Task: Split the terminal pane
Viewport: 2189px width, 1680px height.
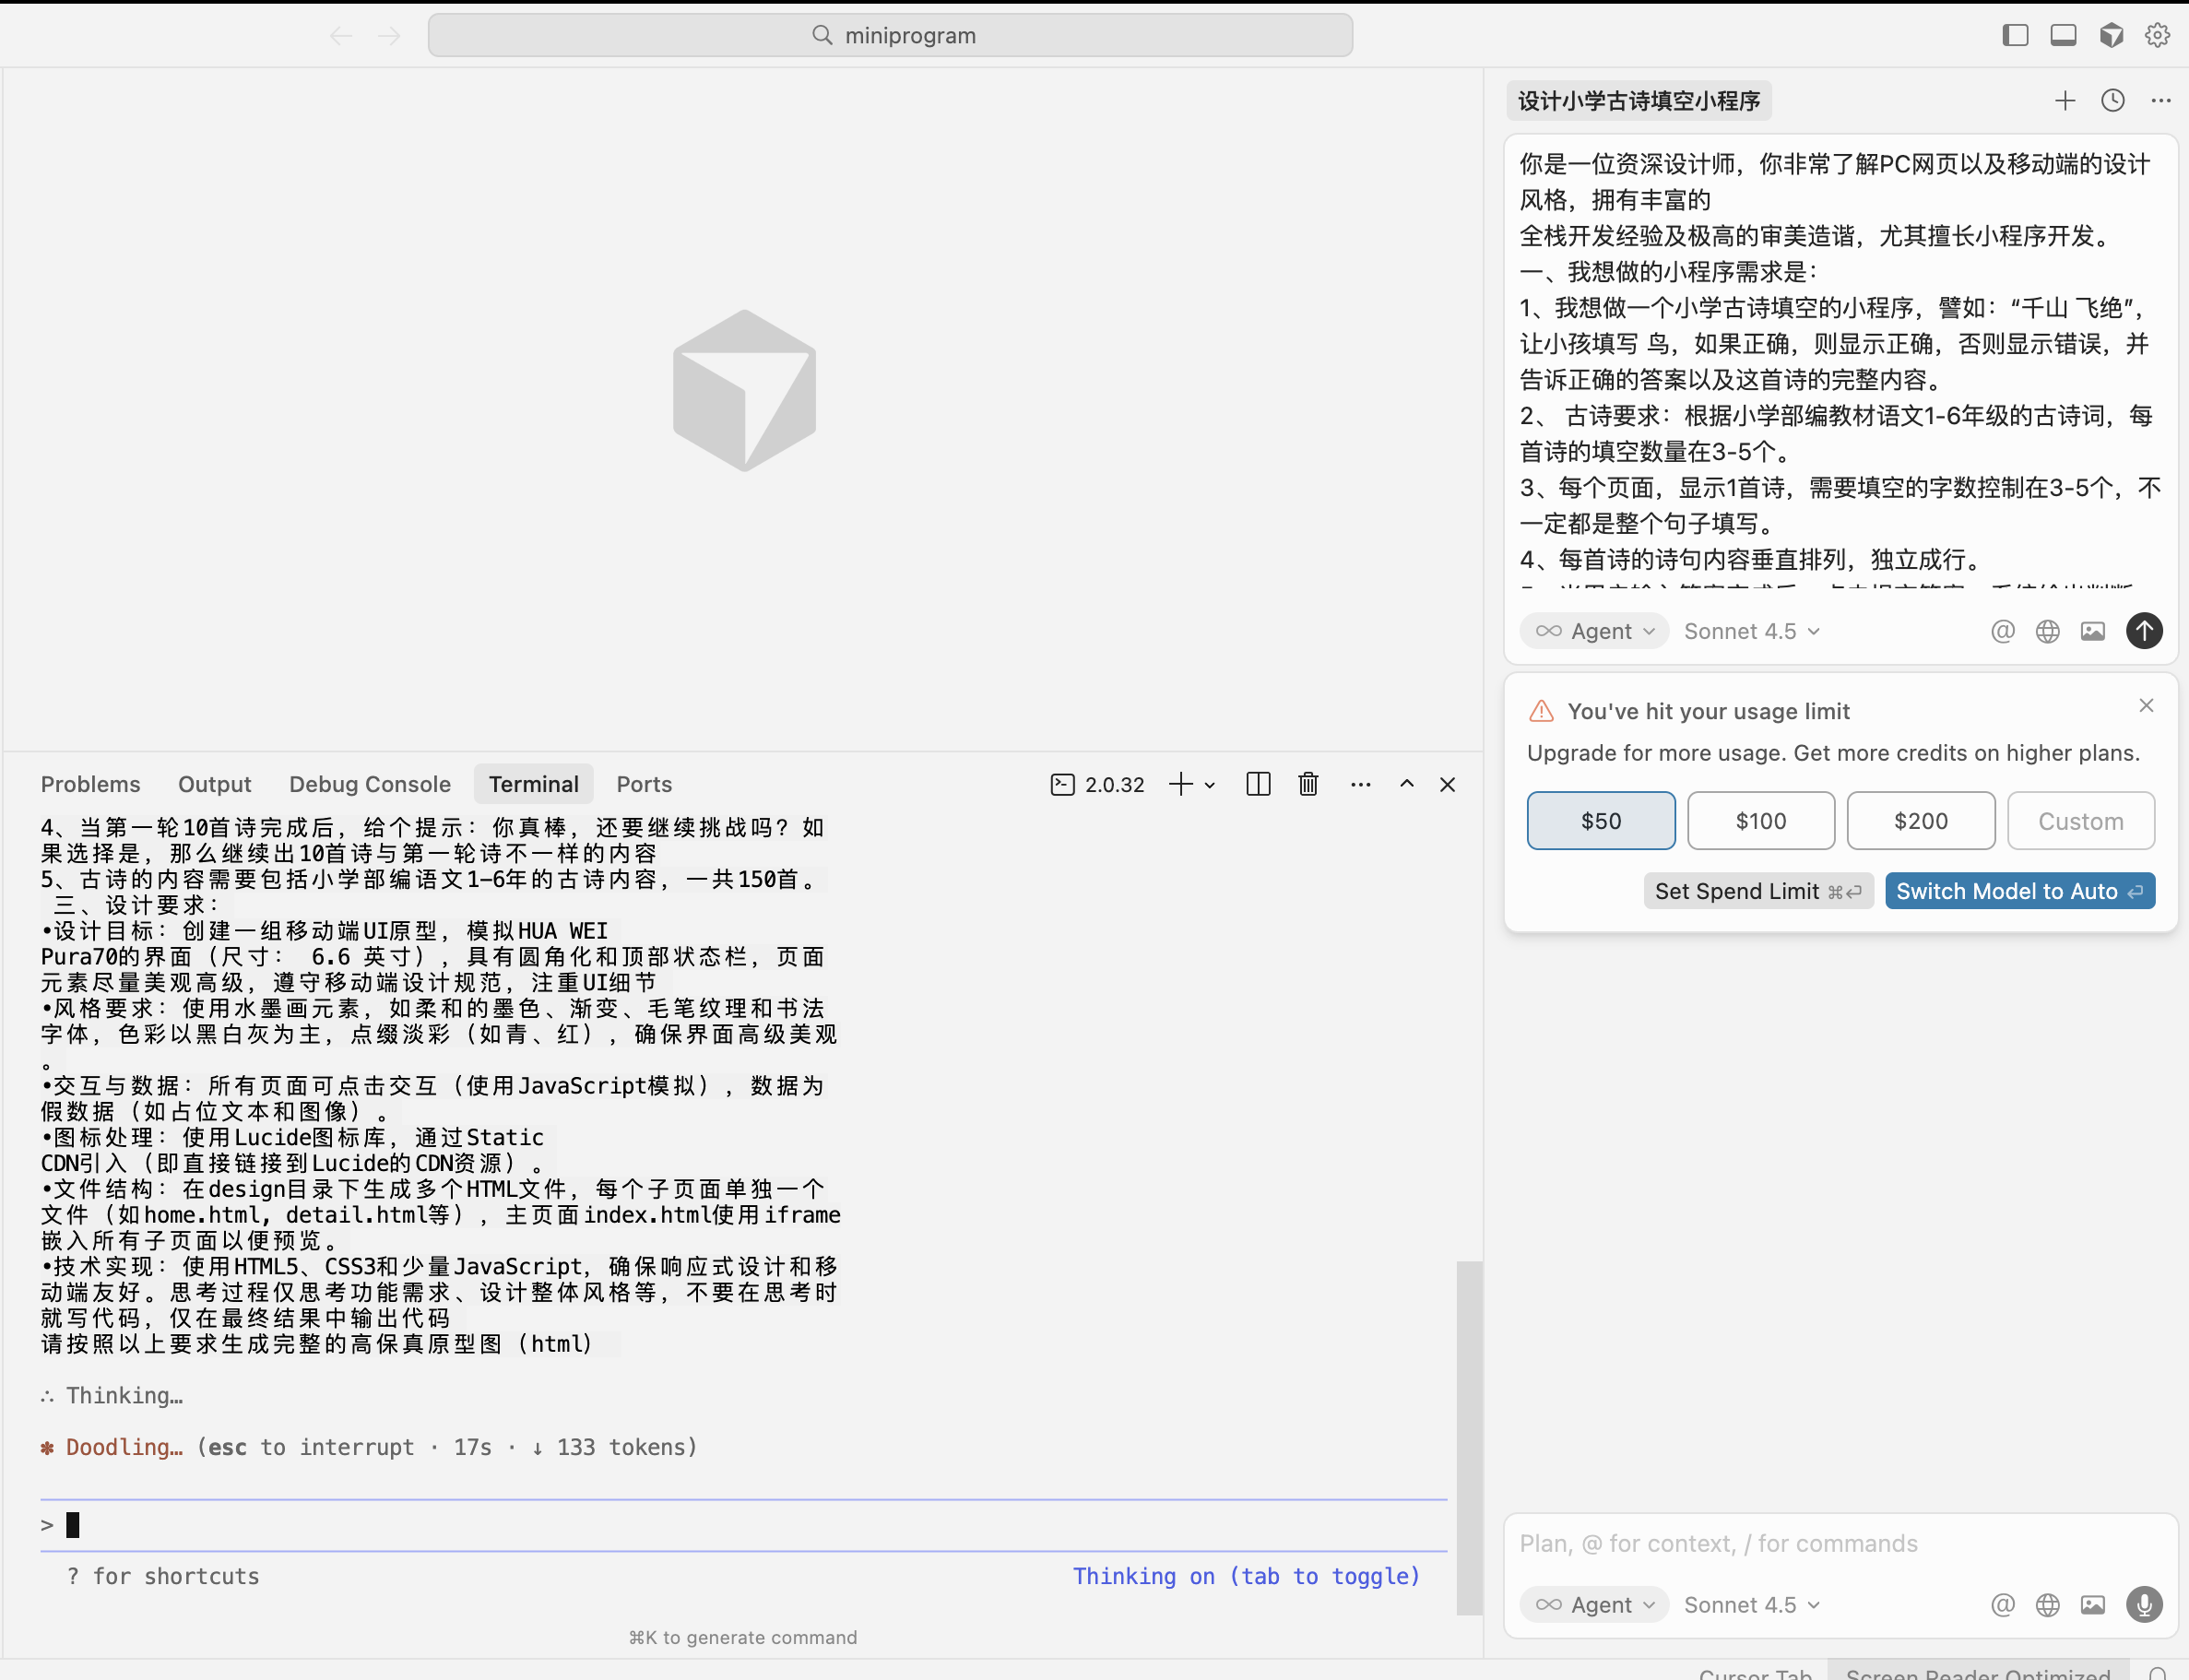Action: point(1258,785)
